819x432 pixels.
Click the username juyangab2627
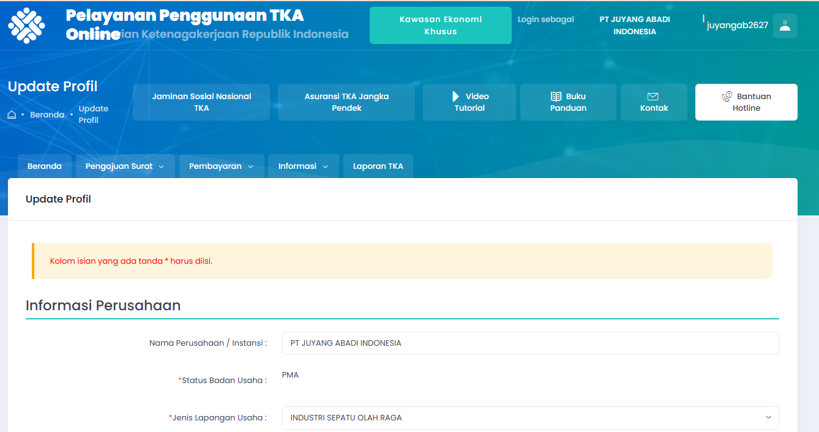click(737, 26)
